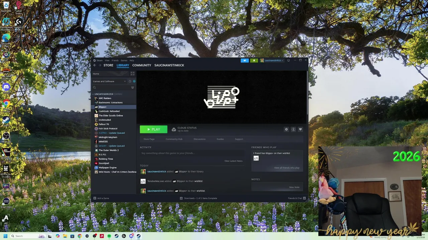Go back with the left arrow
The image size is (428, 240).
95,65
